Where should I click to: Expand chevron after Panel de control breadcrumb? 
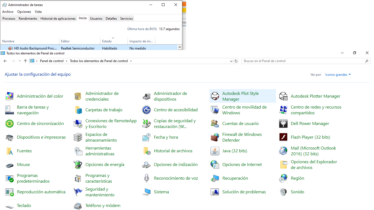click(x=67, y=61)
